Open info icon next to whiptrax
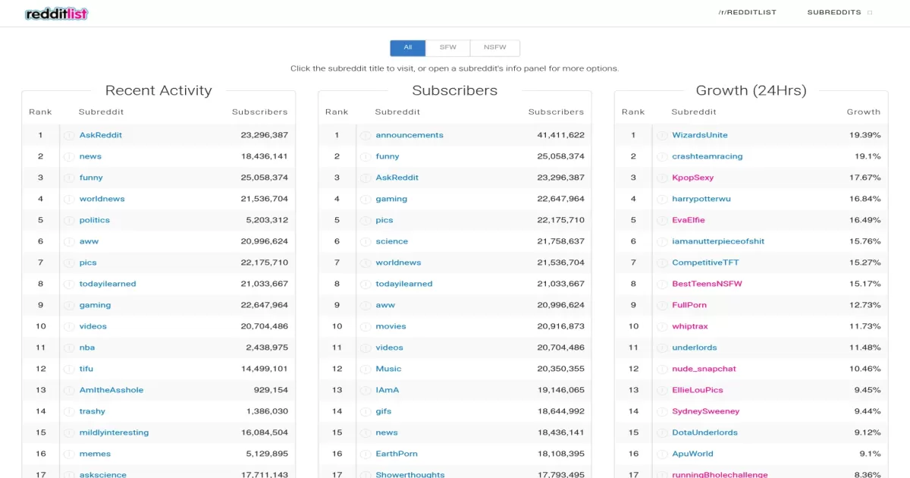 pos(661,326)
